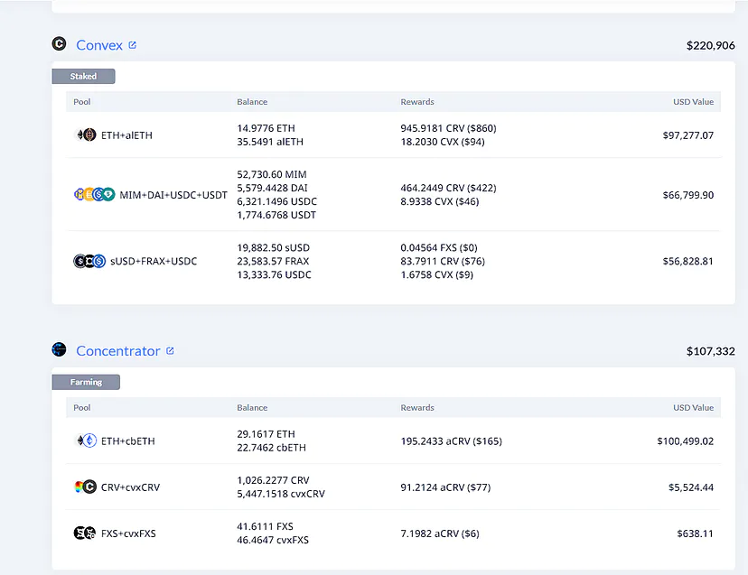Click the Concentrator Pool column header

(x=82, y=408)
